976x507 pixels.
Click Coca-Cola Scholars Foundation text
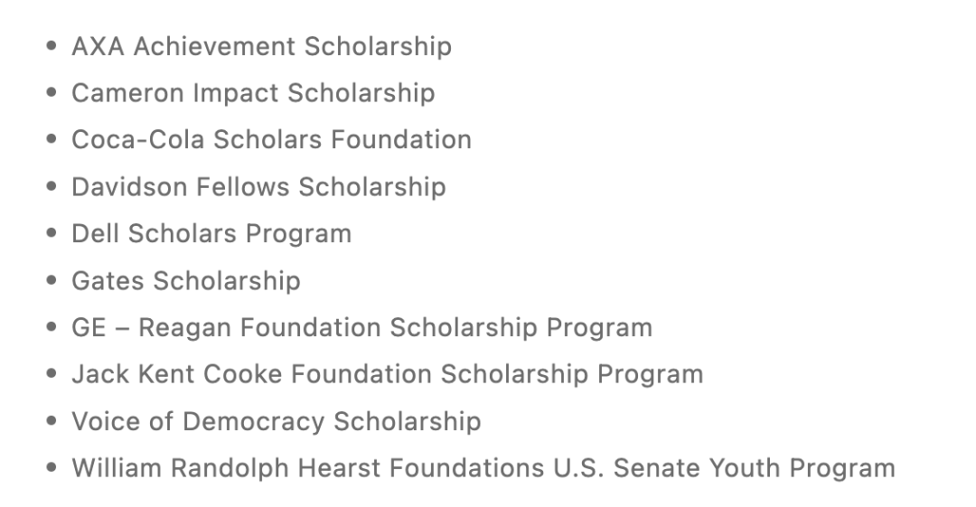(271, 139)
